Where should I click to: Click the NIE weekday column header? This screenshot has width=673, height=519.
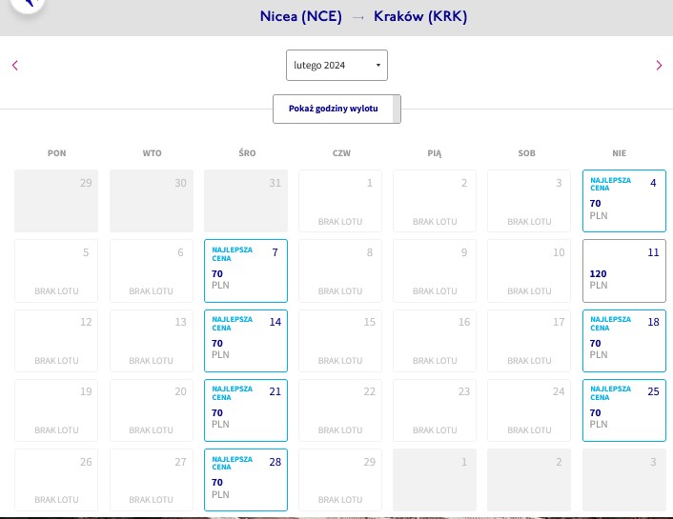(x=620, y=153)
